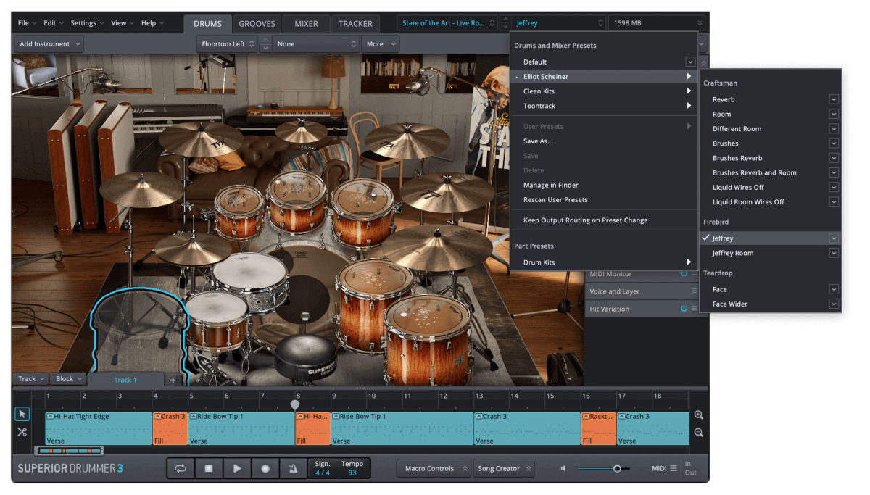Open MIDI Monitor panel menu icon

[x=694, y=274]
